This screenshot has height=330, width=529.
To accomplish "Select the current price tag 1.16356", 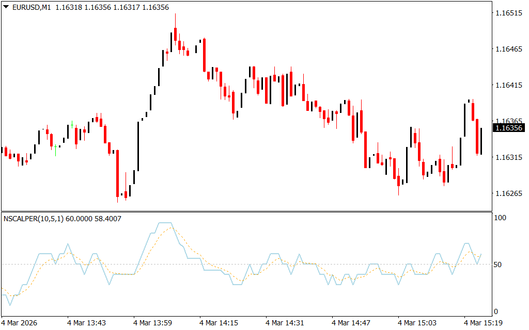I will pos(509,128).
